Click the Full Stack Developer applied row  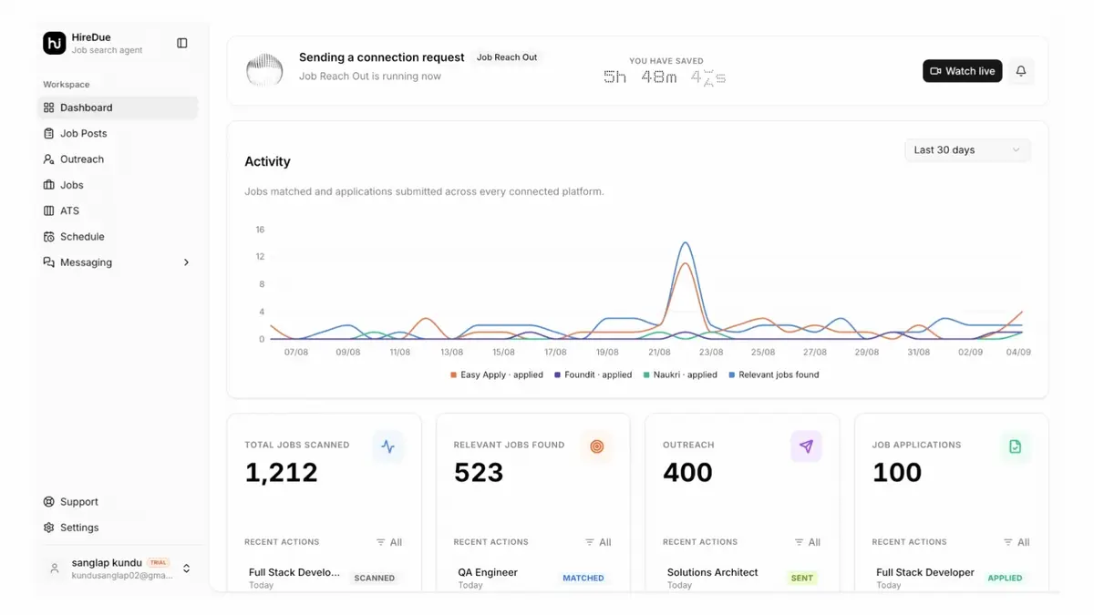[x=951, y=578]
